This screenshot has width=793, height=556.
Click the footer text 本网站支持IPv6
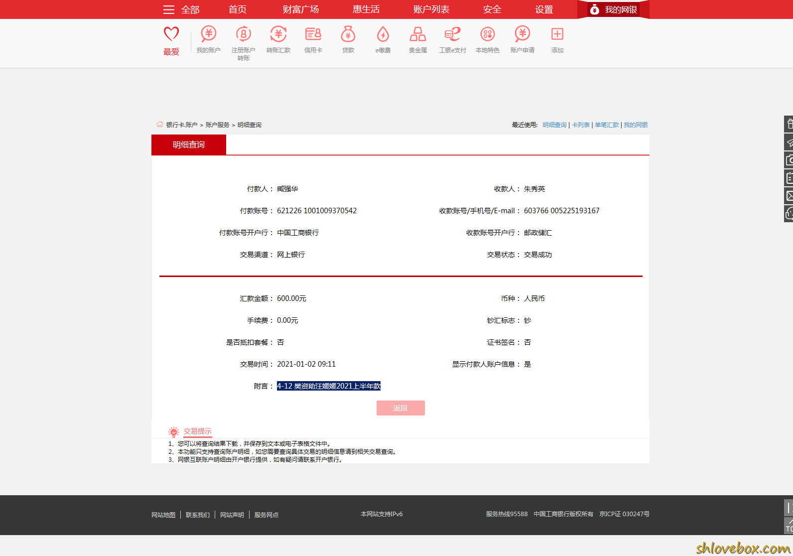(382, 514)
